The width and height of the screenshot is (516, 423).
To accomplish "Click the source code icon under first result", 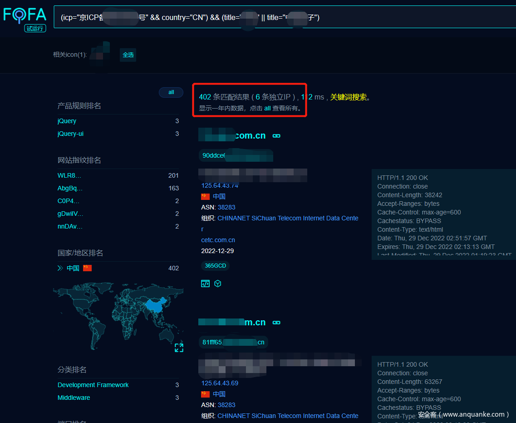I will coord(205,284).
